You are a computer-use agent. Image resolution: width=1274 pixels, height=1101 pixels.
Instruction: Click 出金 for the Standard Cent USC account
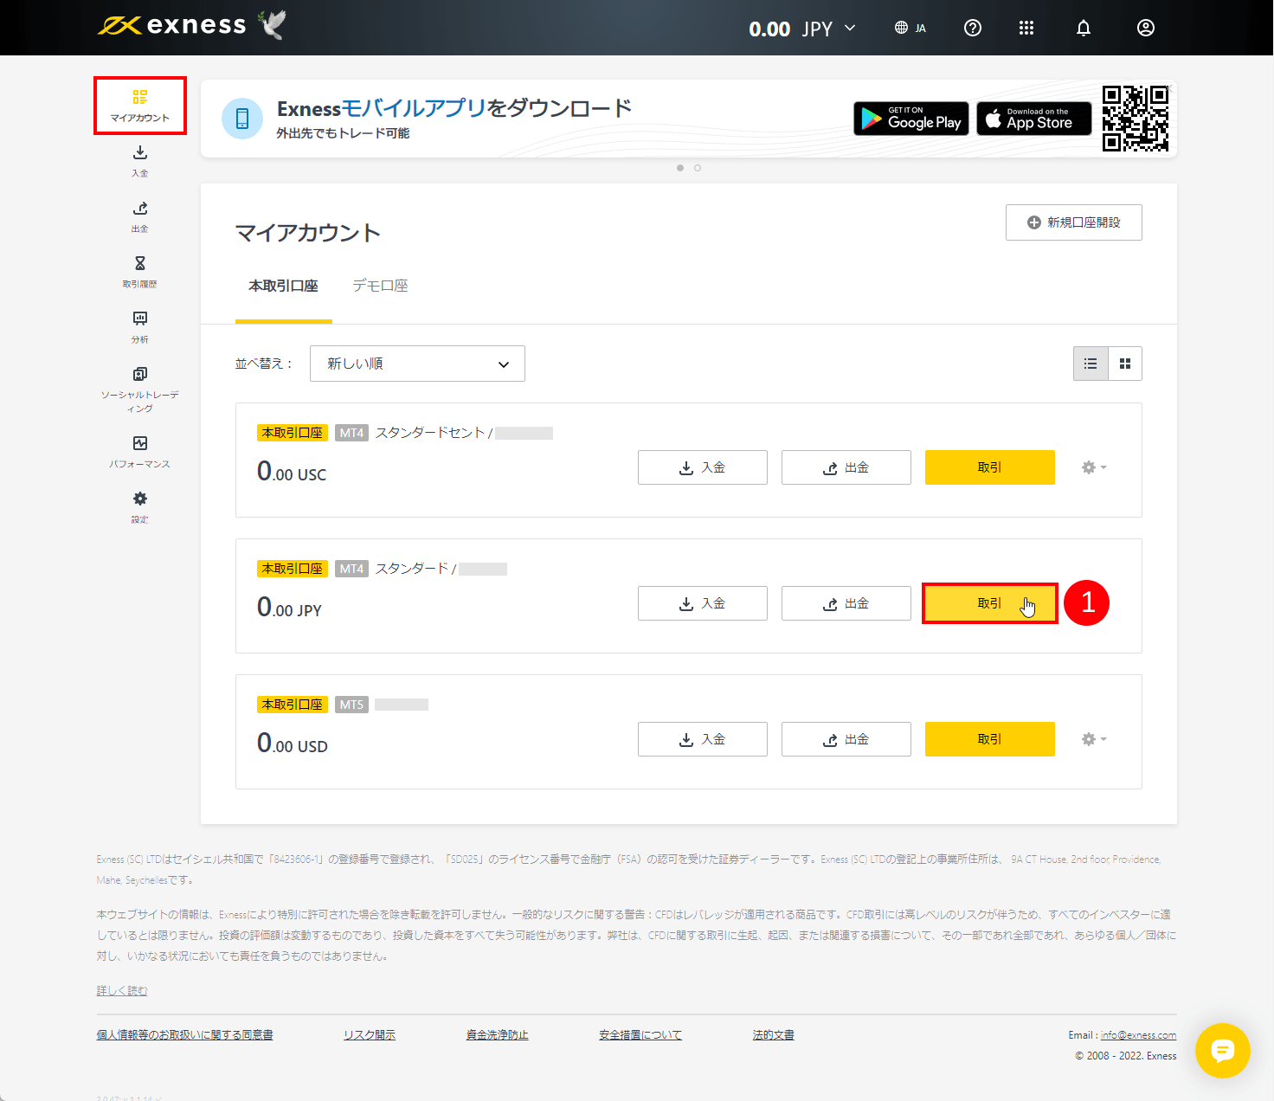pyautogui.click(x=846, y=467)
